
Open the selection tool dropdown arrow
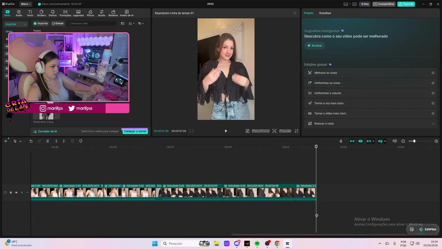(20, 141)
